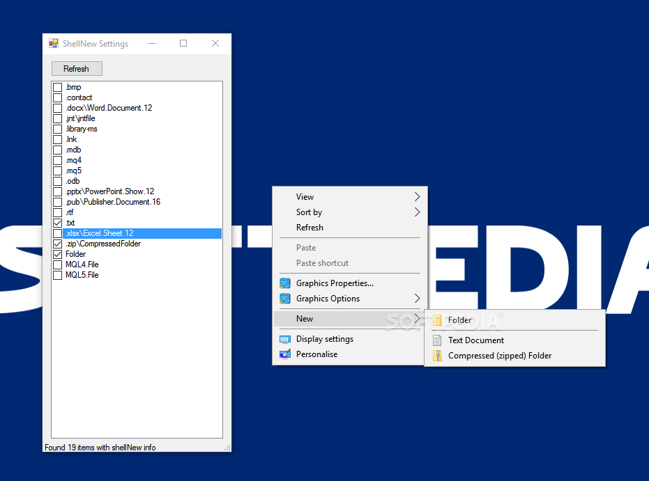Click the window resize grip corner
This screenshot has height=481, width=649.
pyautogui.click(x=227, y=448)
